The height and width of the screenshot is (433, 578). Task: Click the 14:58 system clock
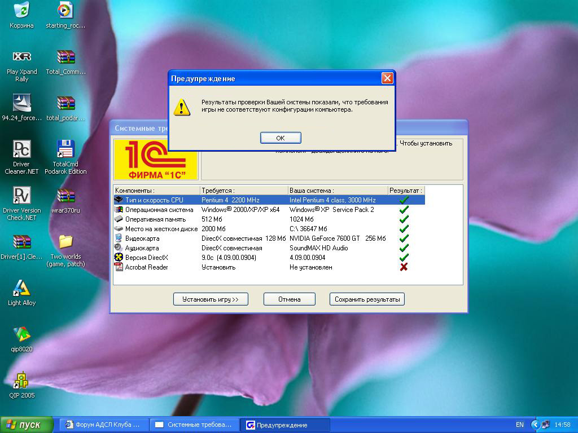(x=562, y=425)
